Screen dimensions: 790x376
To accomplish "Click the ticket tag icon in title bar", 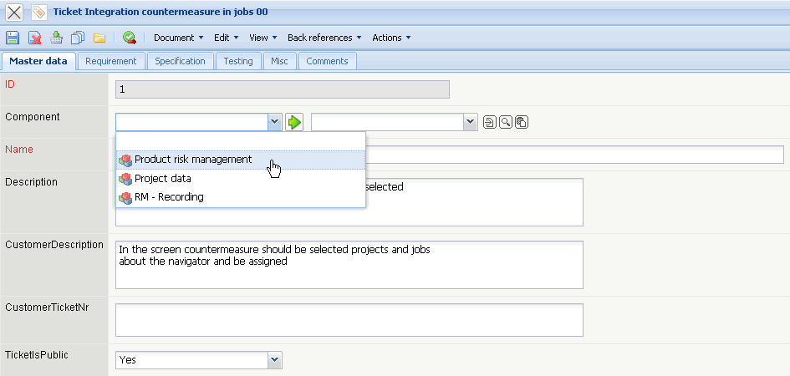I will [x=38, y=13].
